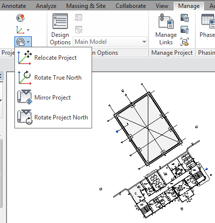This screenshot has width=215, height=223.
Task: Switch to Massing & Site tab
Action: click(86, 6)
